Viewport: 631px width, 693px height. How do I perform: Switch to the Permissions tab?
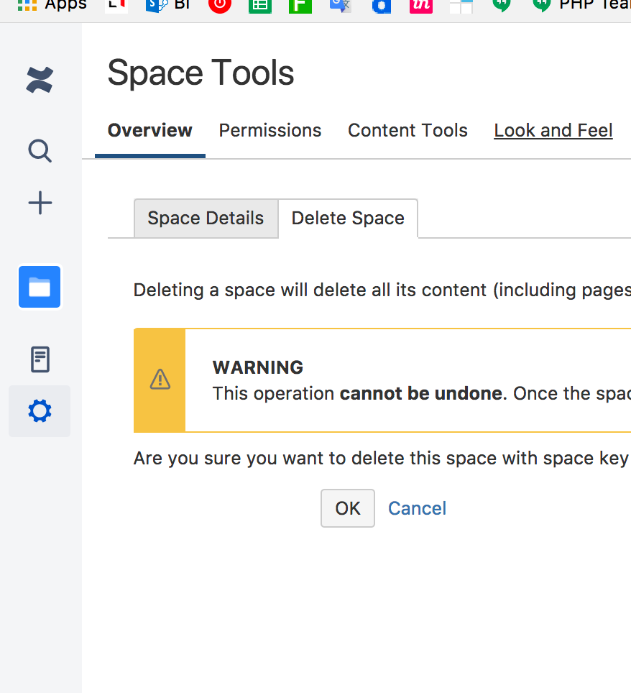(x=270, y=130)
